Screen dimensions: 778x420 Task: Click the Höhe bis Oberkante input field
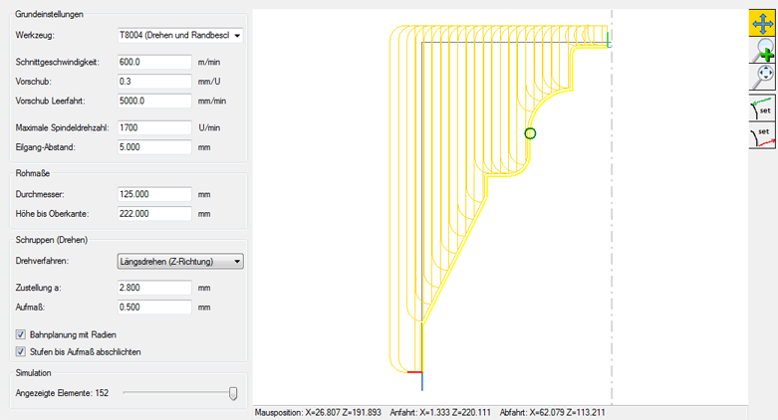click(x=153, y=214)
